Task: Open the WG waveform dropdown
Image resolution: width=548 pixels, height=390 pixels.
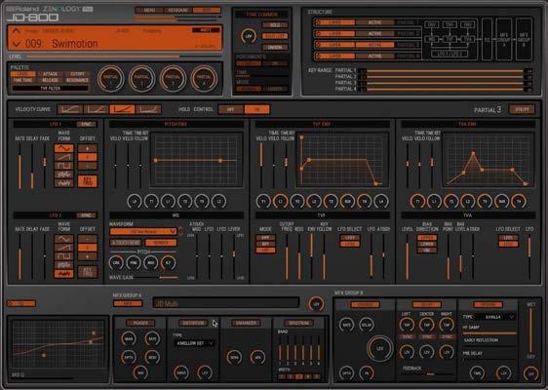Action: click(143, 231)
